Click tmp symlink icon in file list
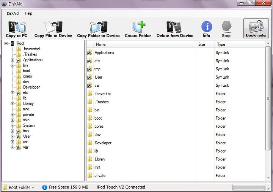 [x=89, y=69]
